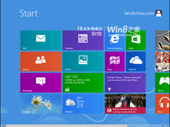Screen dimensions: 170x127
Task: Click the user account picture
Action: 159,13
